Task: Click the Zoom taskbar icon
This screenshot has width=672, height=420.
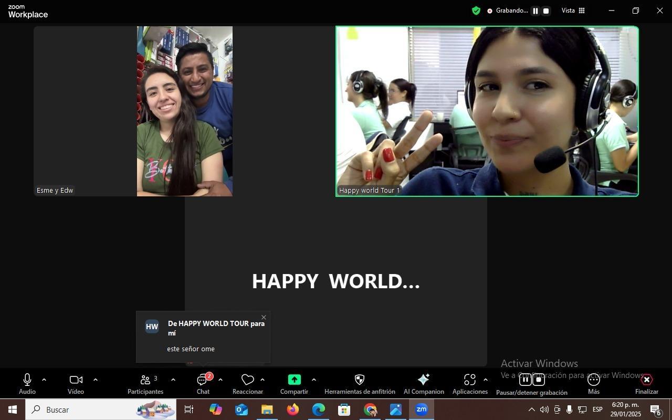Action: (422, 409)
